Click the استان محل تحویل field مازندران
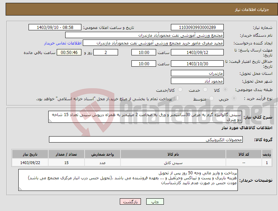The height and width of the screenshot is (211, 278). 197,73
